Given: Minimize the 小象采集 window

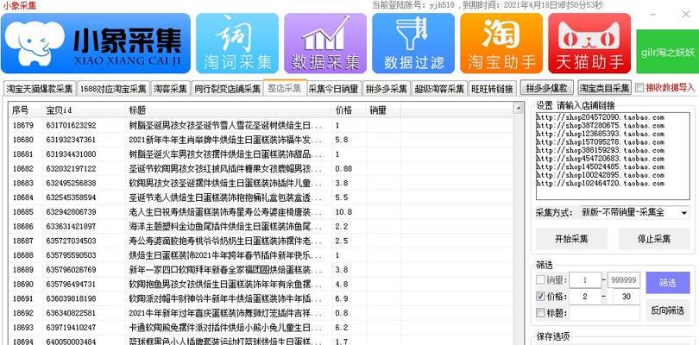Looking at the screenshot, I should 653,15.
